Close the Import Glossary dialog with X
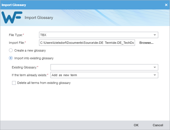Screen dimensions: 170x130 166,5
